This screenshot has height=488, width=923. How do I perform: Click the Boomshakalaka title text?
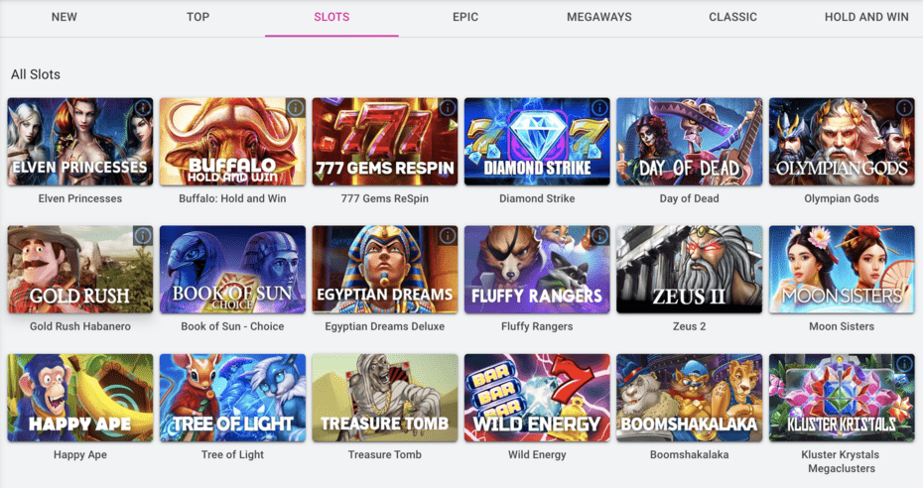pos(690,454)
